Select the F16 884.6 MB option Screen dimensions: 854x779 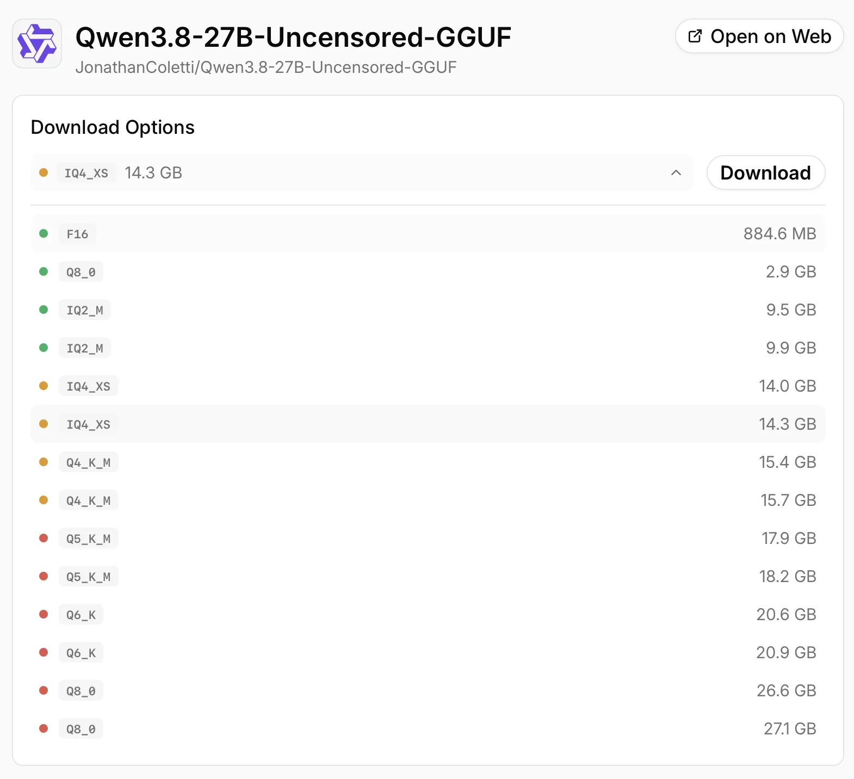tap(428, 233)
